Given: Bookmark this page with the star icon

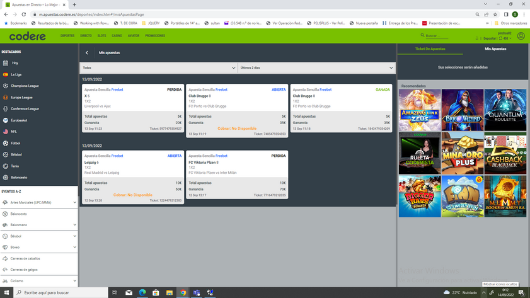Looking at the screenshot, I should (x=495, y=14).
